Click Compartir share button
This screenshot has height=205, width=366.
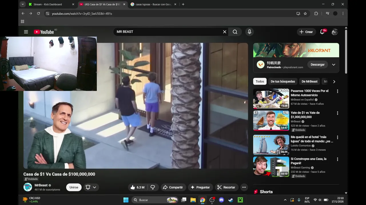(173, 187)
